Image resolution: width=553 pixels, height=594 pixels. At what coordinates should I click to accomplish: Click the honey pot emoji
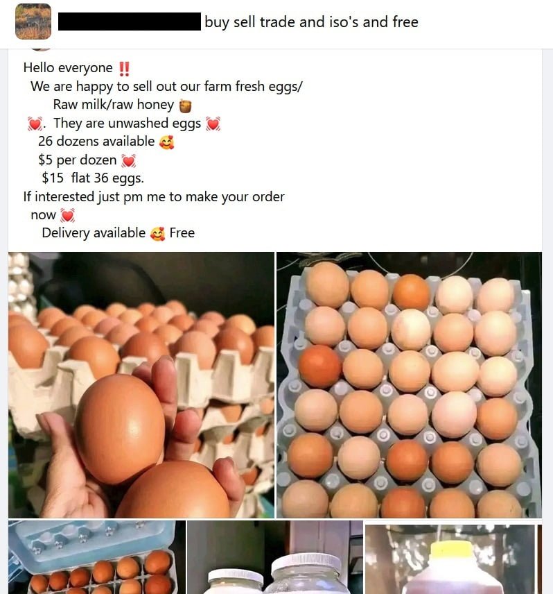(185, 105)
